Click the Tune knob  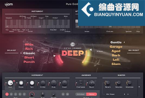pyautogui.click(x=43, y=94)
